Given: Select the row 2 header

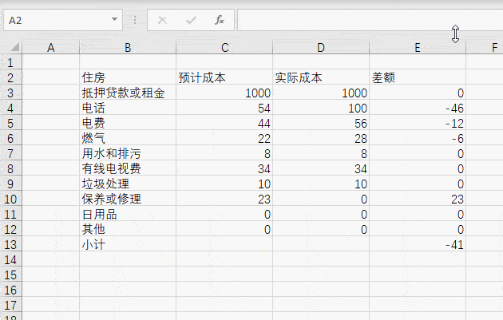Looking at the screenshot, I should (x=10, y=77).
